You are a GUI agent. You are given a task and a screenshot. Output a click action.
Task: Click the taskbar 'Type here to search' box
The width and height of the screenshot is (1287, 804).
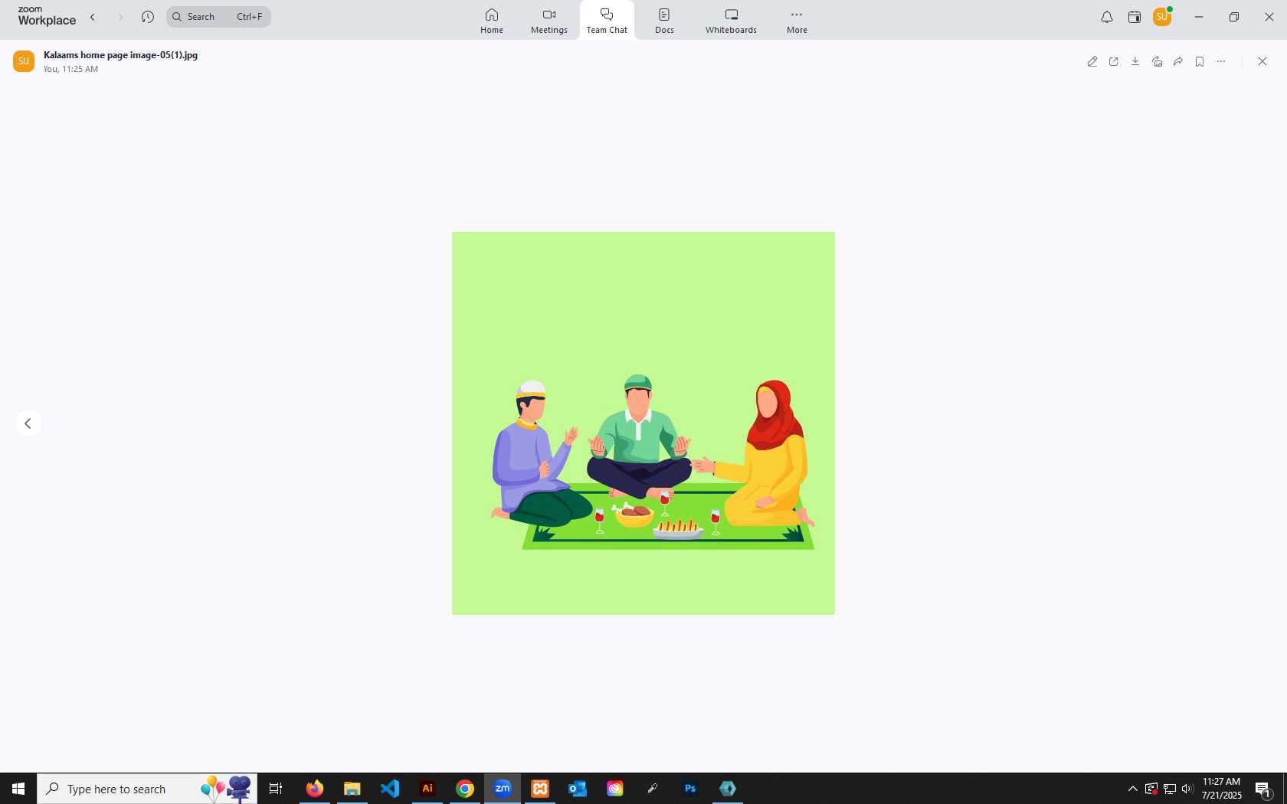point(147,789)
